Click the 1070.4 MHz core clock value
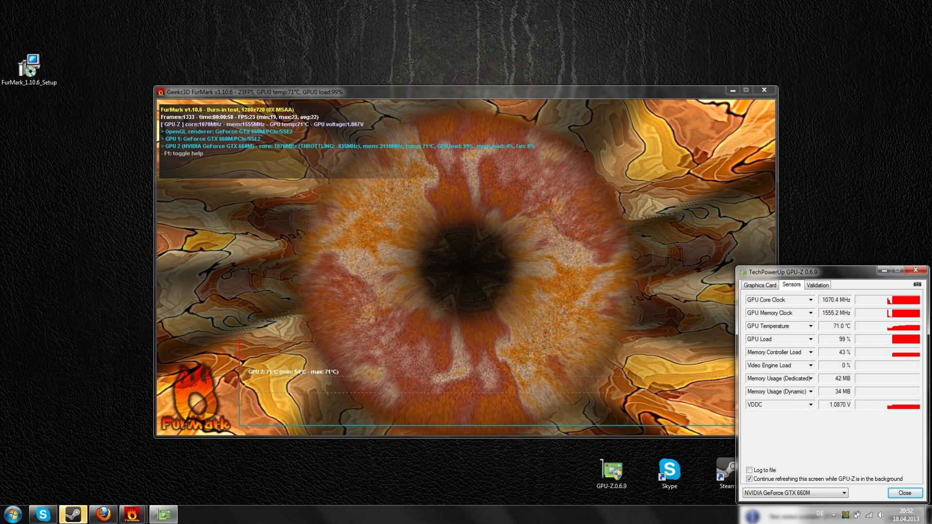Image resolution: width=932 pixels, height=524 pixels. (x=836, y=300)
